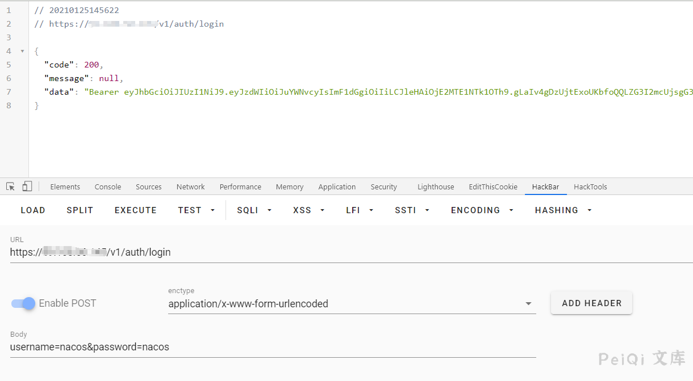Expand the SQLI menu
The image size is (693, 381).
(254, 210)
